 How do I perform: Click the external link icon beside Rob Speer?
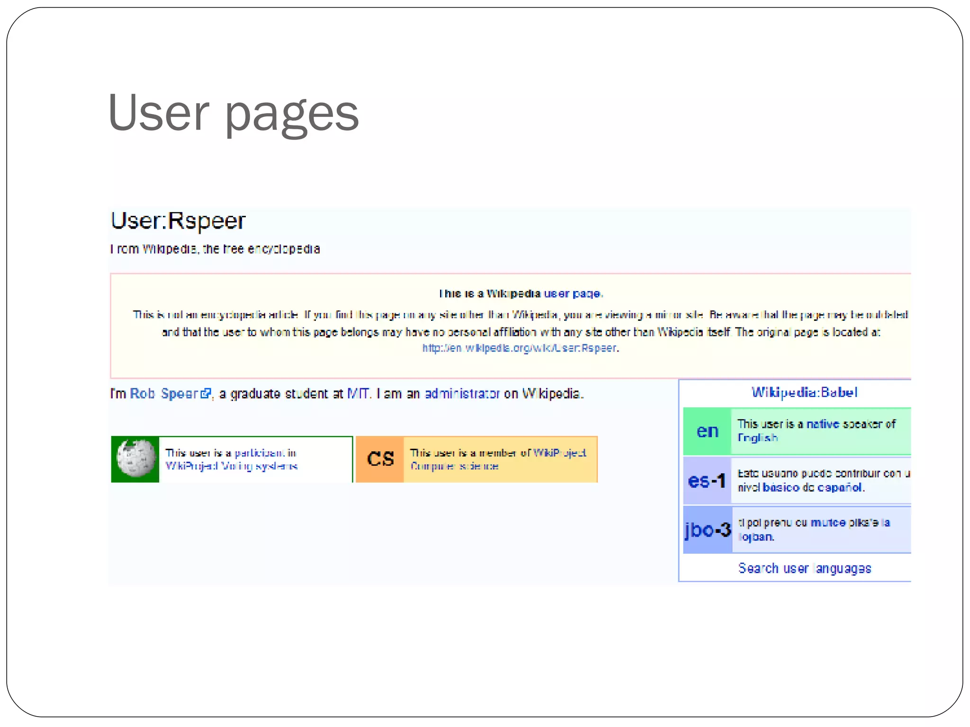point(206,394)
